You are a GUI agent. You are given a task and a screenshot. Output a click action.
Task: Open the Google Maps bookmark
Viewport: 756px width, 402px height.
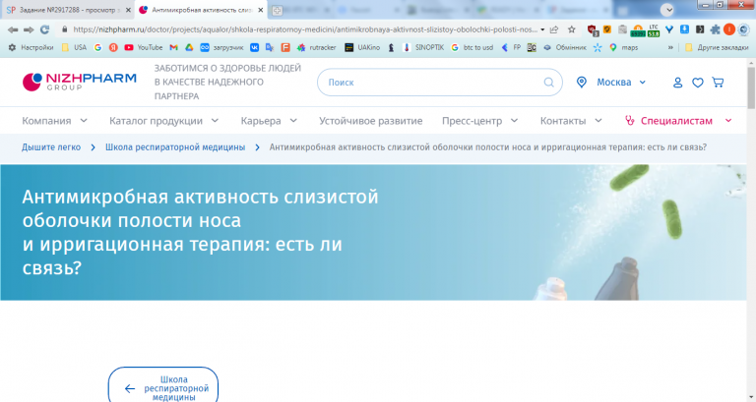coord(623,47)
